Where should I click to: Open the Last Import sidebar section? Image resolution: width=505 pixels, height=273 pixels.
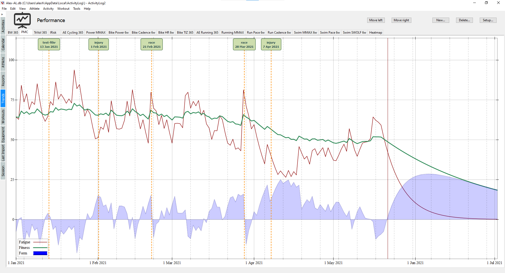click(x=3, y=153)
